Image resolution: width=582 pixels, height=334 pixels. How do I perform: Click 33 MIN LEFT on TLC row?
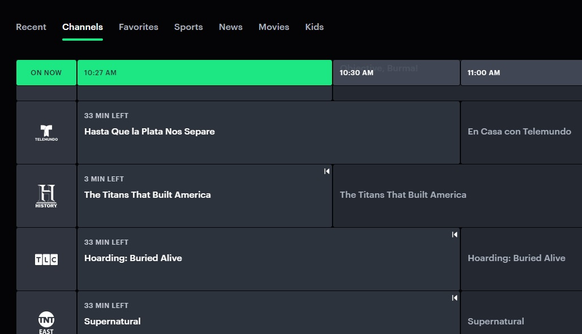(x=106, y=242)
